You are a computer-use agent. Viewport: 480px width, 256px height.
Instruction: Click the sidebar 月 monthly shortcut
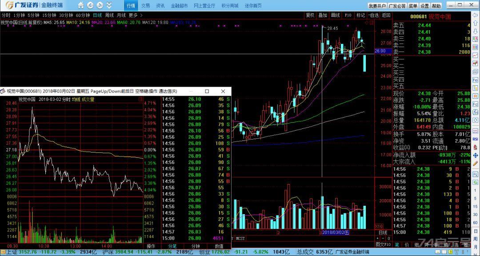(x=476, y=247)
